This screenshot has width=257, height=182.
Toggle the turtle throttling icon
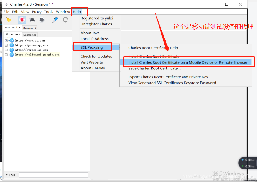pos(32,20)
